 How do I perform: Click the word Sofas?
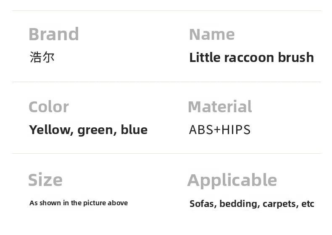[203, 204]
